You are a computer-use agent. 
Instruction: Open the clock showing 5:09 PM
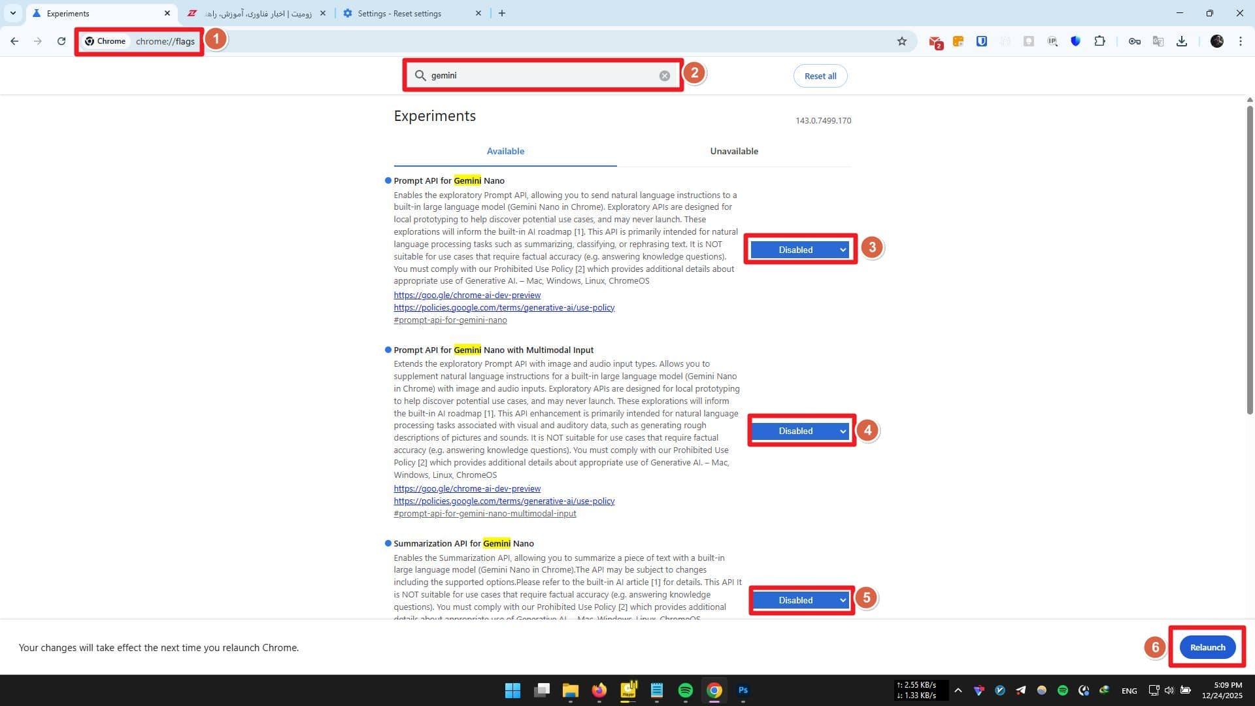(x=1222, y=690)
